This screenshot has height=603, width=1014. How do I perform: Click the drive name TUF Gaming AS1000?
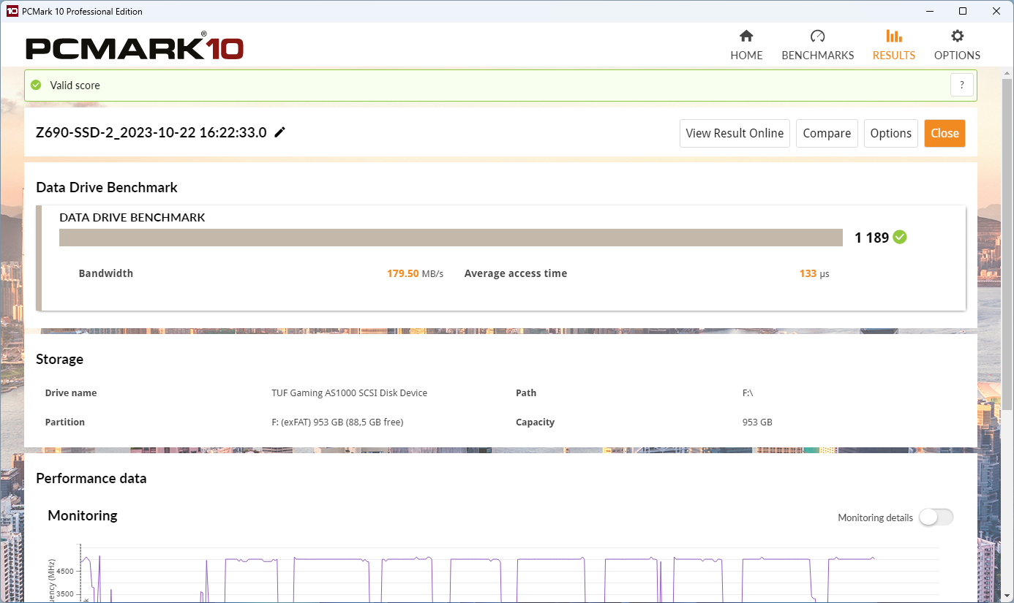pyautogui.click(x=349, y=392)
